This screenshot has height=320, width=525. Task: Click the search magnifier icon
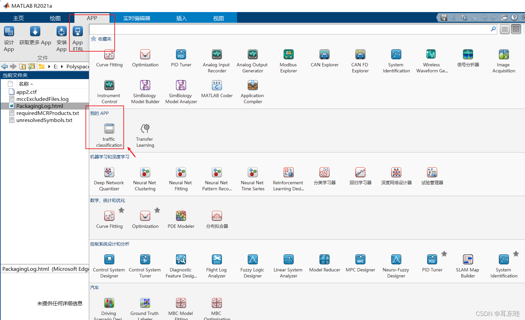(x=493, y=29)
